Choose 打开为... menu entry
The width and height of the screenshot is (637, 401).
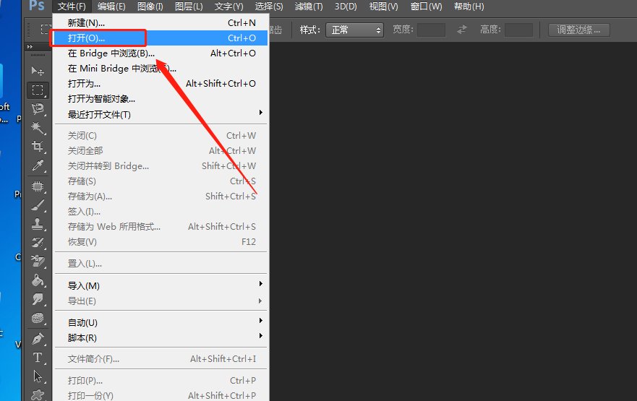tap(161, 84)
